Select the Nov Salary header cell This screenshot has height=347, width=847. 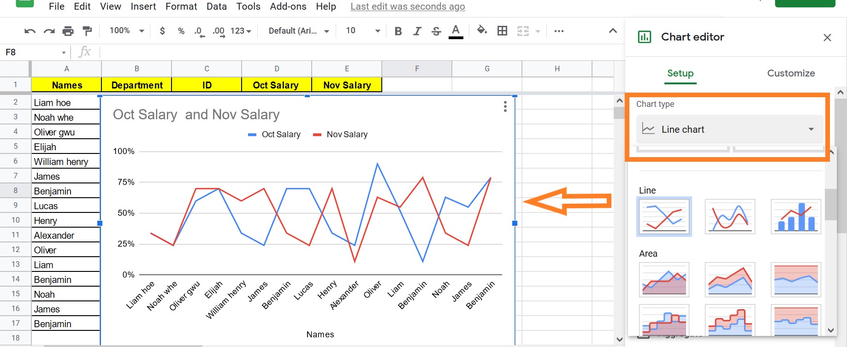pyautogui.click(x=347, y=85)
